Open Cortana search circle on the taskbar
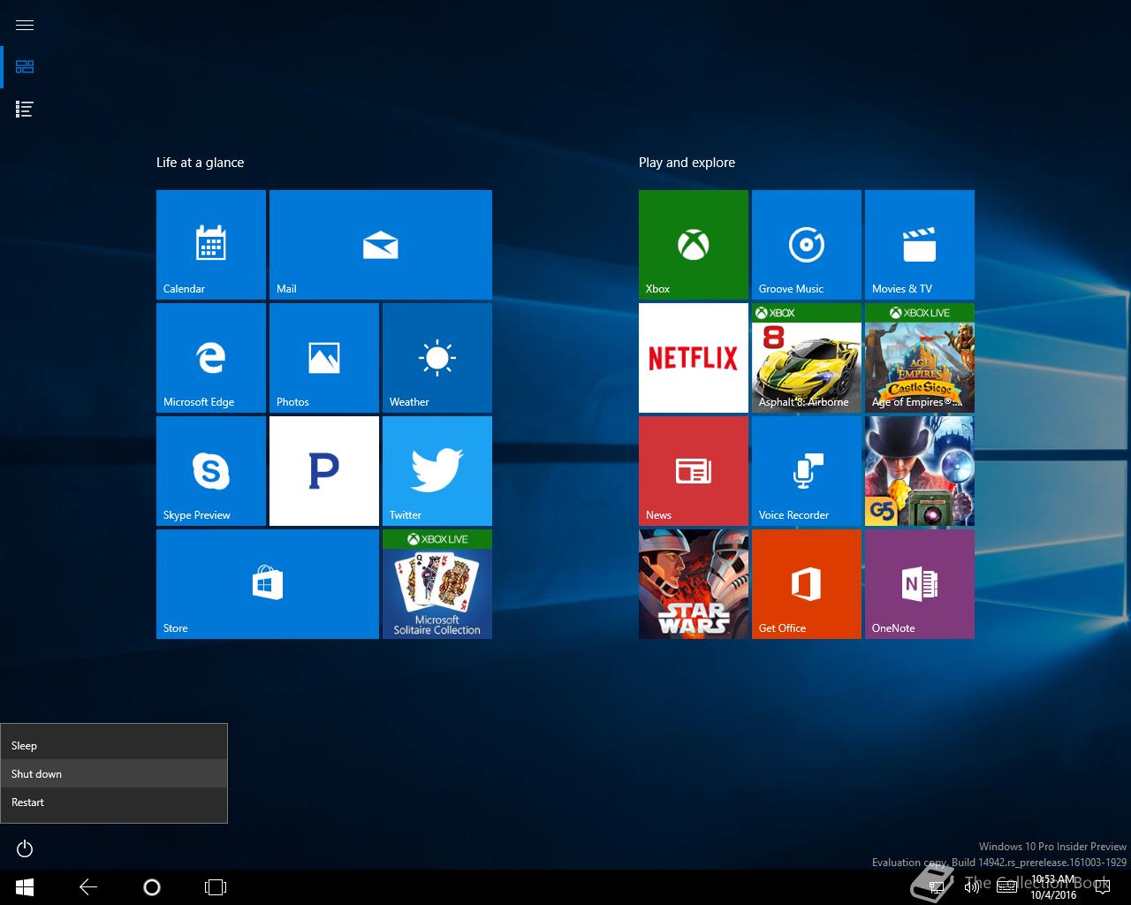This screenshot has width=1131, height=905. pos(152,887)
